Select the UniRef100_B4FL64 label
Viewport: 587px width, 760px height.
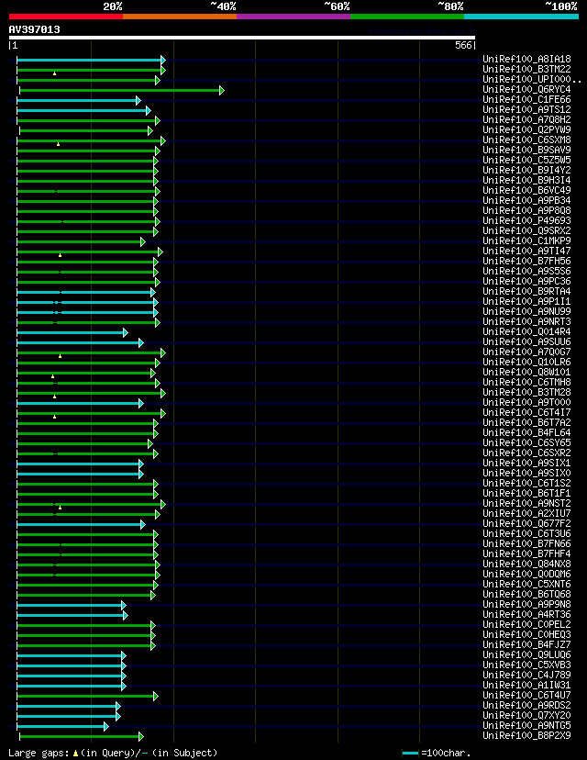point(526,433)
